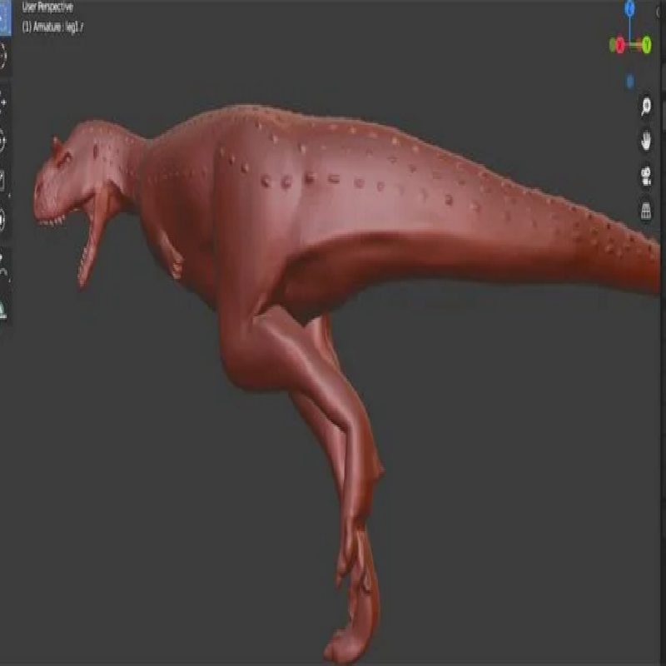Select the Transform tool

pos(2,220)
